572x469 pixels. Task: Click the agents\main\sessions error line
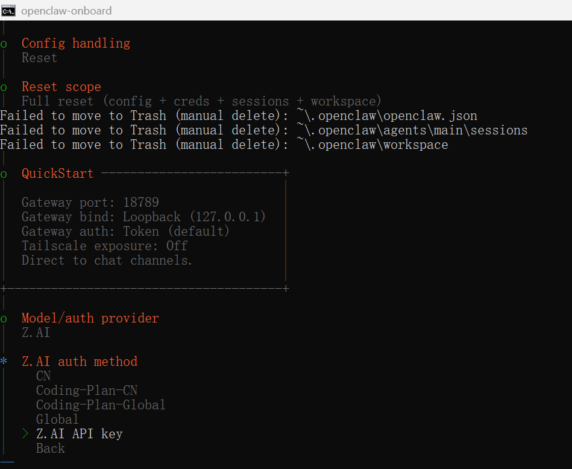(x=264, y=130)
